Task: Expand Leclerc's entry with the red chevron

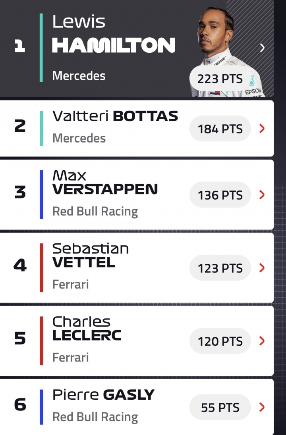Action: [262, 341]
